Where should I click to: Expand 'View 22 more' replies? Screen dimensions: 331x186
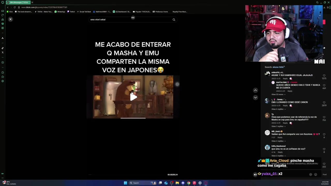[278, 95]
